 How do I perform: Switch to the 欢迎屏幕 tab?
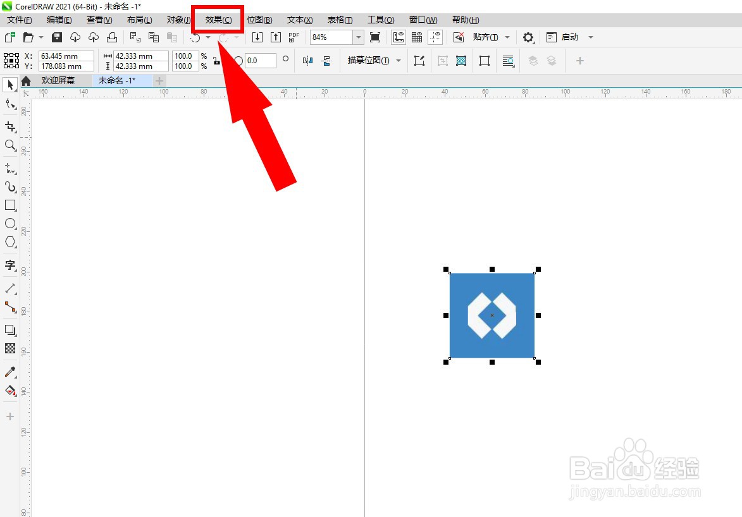(58, 80)
